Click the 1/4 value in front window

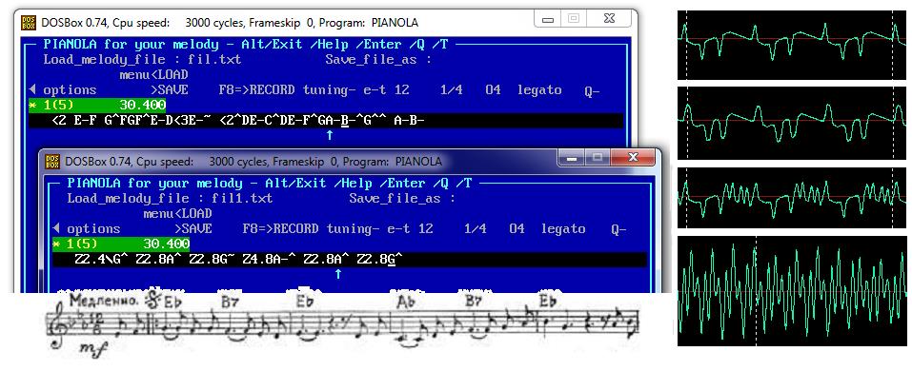pyautogui.click(x=476, y=228)
